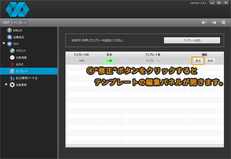Click the テンプレート document icon in sidebar
This screenshot has width=231, height=159.
pyautogui.click(x=12, y=71)
